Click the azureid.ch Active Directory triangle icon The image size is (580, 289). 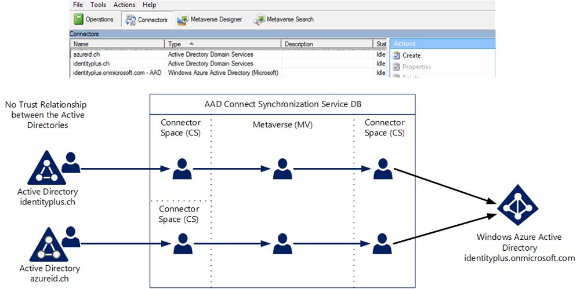(x=49, y=244)
